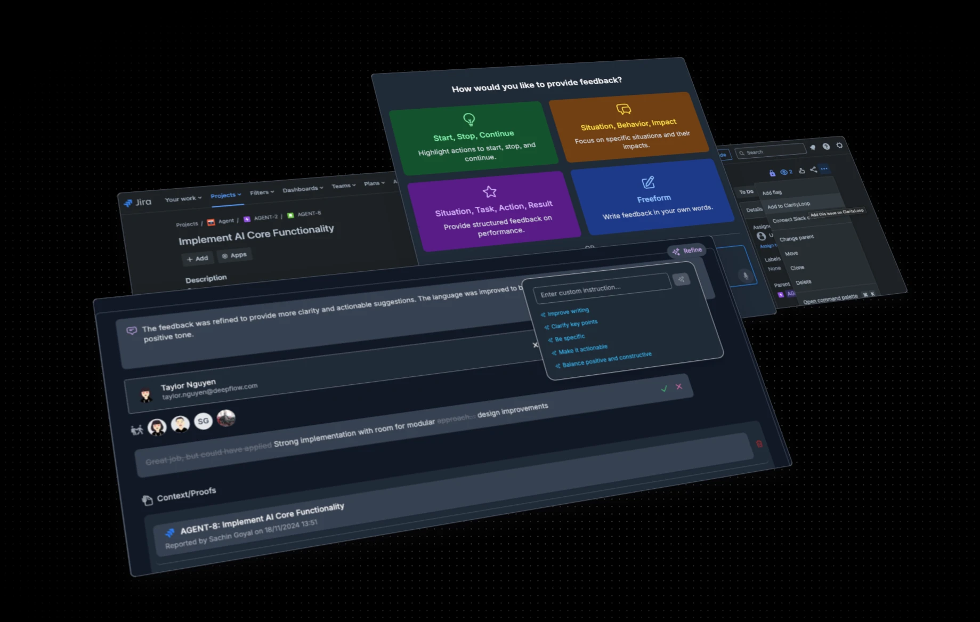
Task: Accept the change with green checkmark
Action: point(664,389)
